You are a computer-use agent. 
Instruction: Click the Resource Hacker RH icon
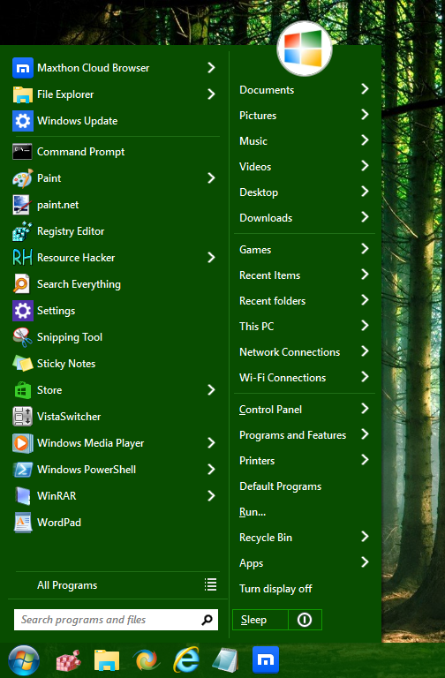coord(22,258)
